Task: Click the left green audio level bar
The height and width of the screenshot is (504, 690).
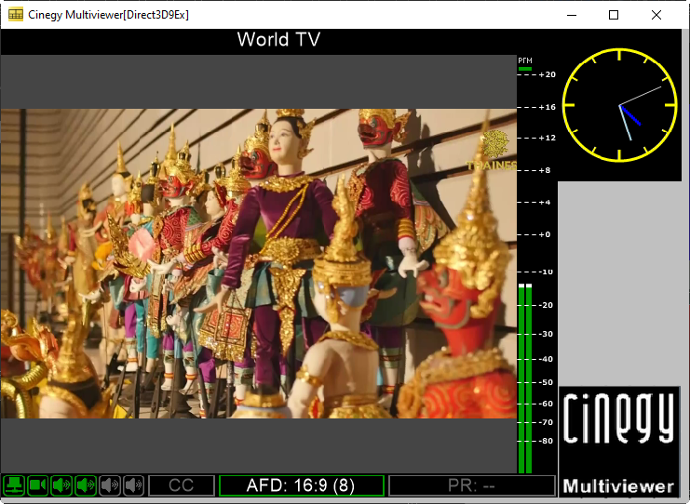Action: pyautogui.click(x=521, y=377)
